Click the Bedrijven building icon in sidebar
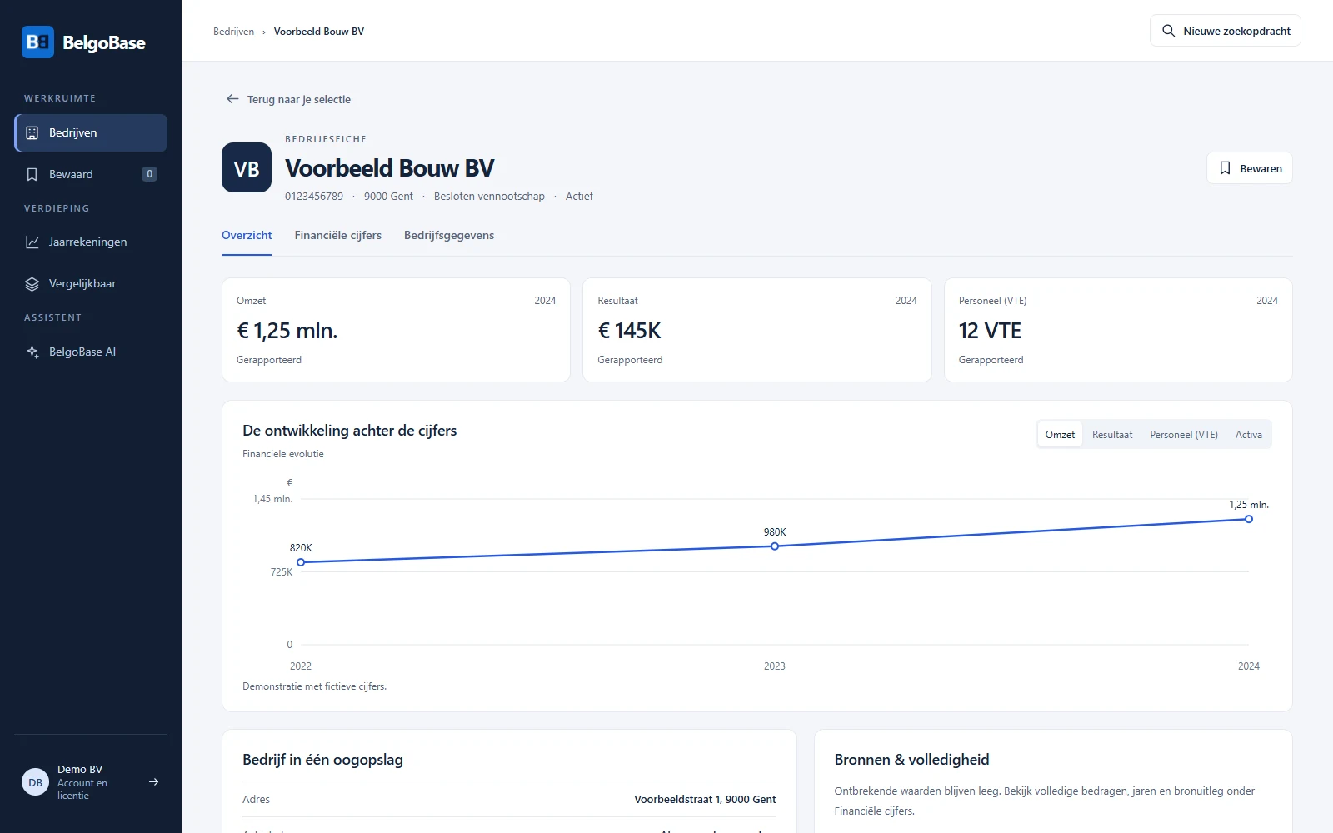The image size is (1333, 833). click(x=32, y=132)
